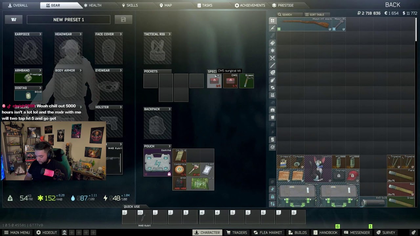Save preset with the floppy disk button

[x=123, y=20]
